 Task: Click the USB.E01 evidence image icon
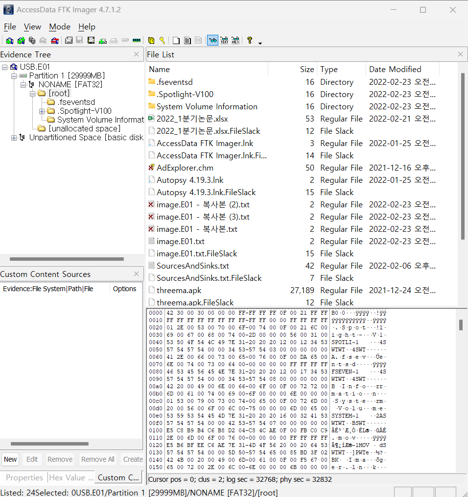(x=14, y=67)
